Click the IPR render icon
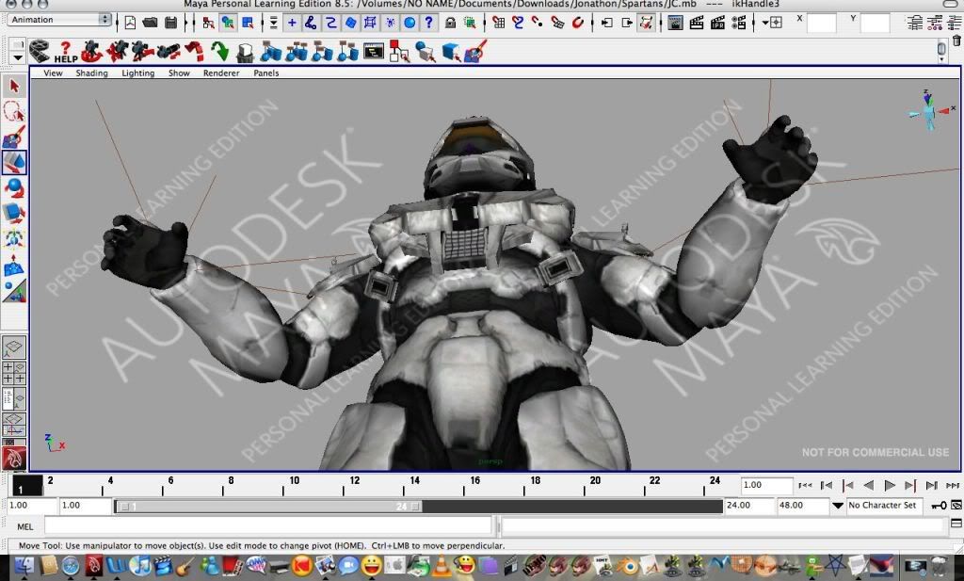Image resolution: width=964 pixels, height=581 pixels. (717, 23)
